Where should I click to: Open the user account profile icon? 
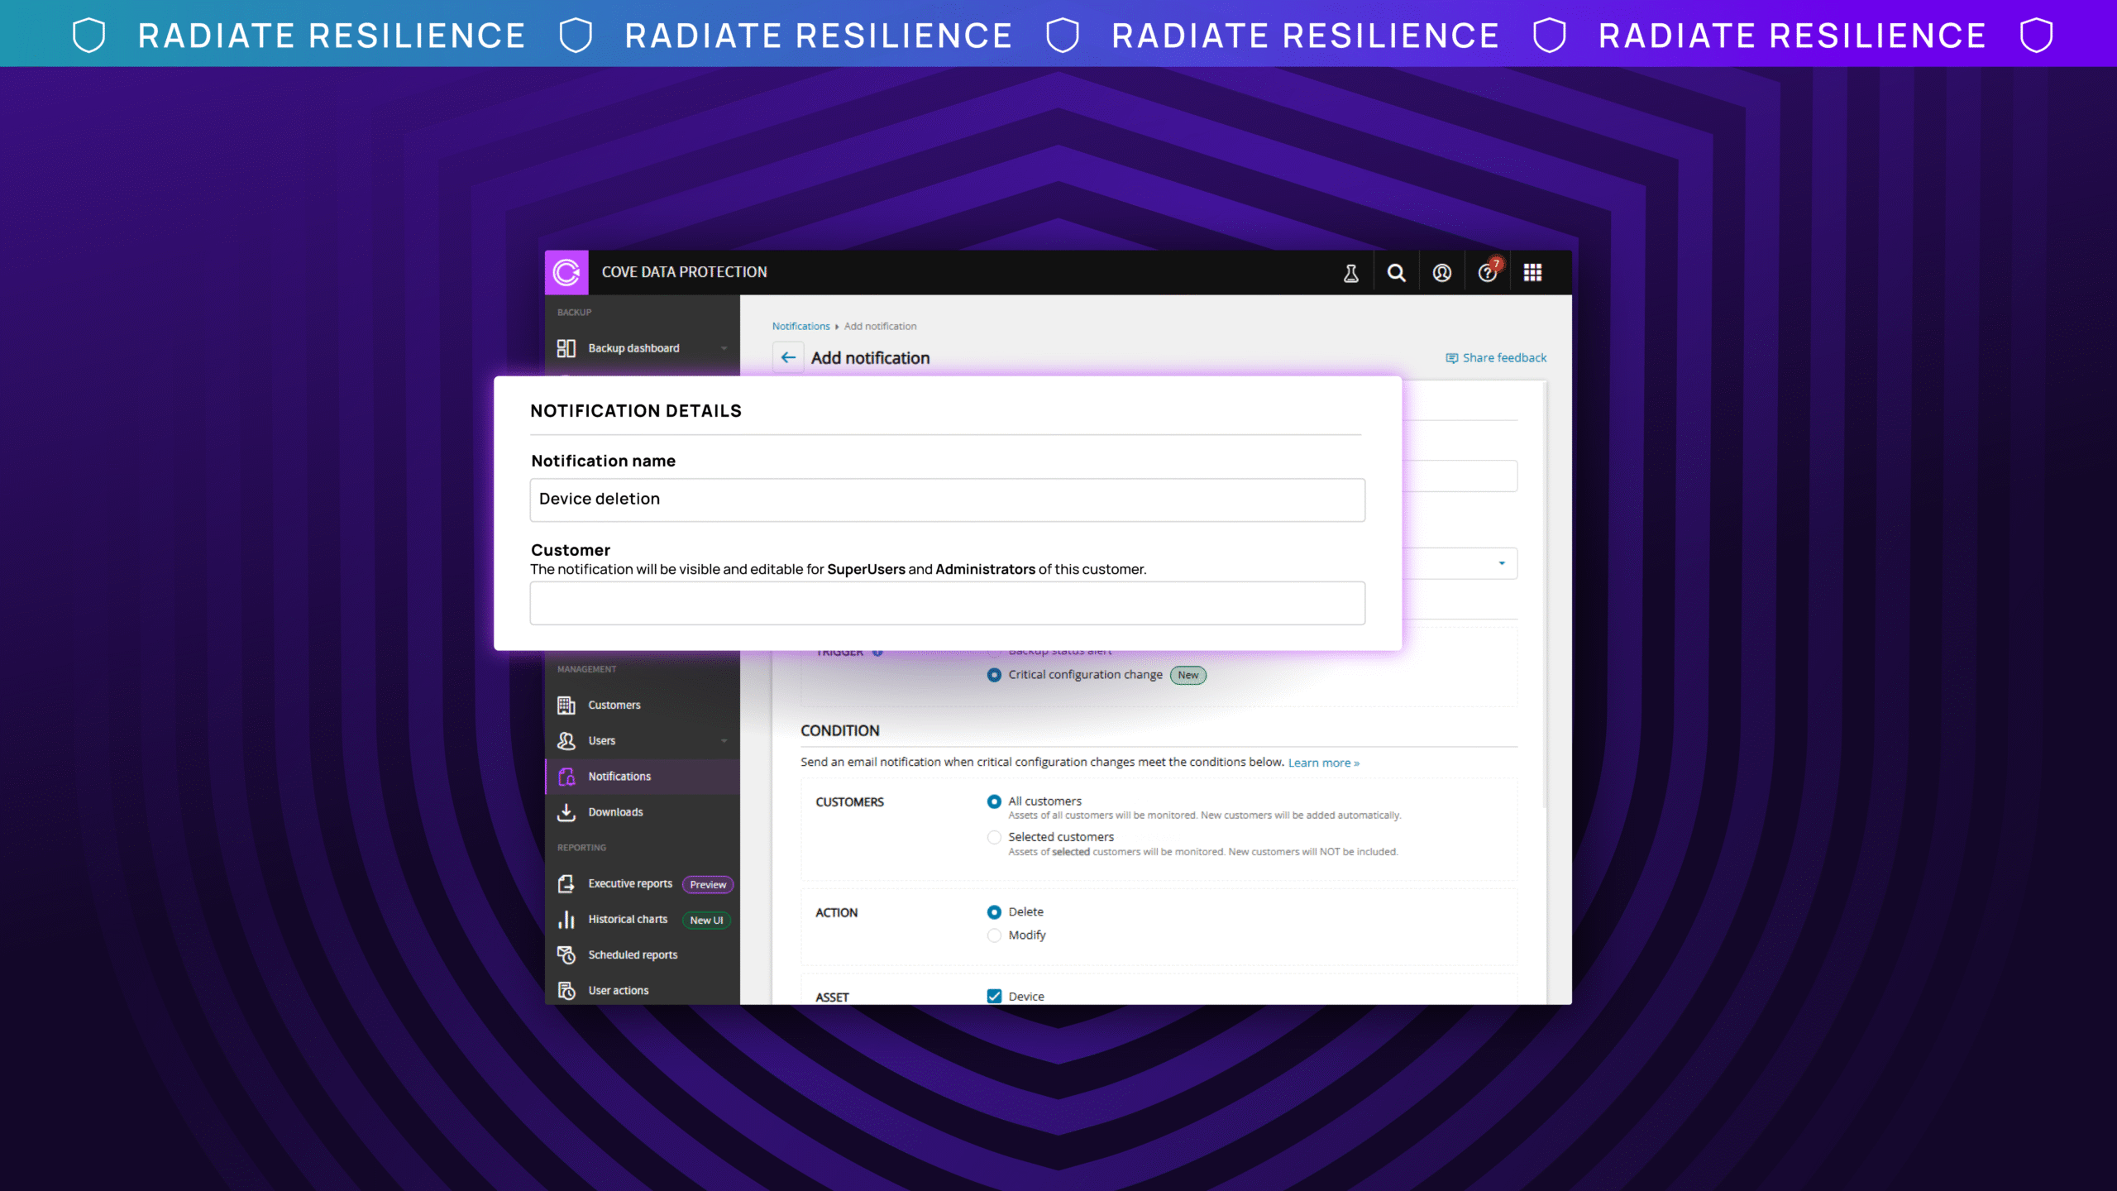pos(1441,273)
